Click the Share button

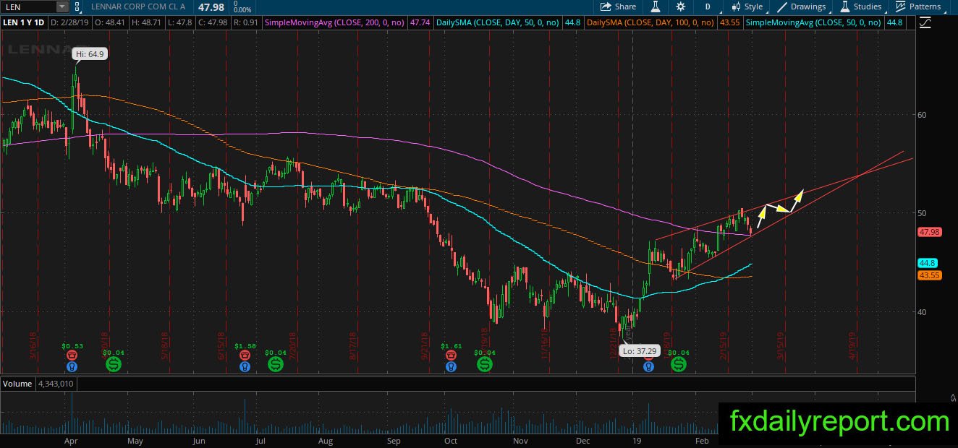pos(618,7)
